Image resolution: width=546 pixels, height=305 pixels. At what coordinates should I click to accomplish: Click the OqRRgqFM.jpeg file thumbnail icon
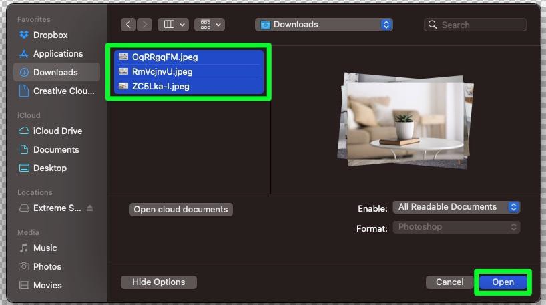tap(123, 57)
